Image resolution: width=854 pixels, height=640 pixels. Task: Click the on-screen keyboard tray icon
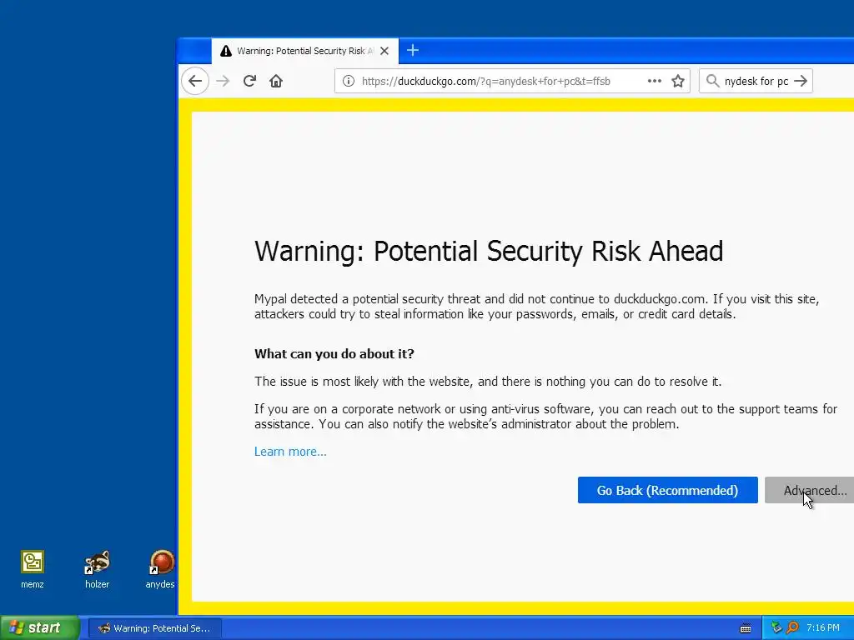[746, 628]
